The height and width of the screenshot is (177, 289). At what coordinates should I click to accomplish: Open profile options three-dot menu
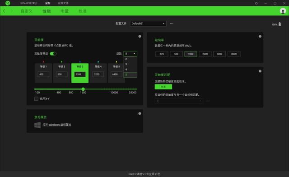pyautogui.click(x=172, y=23)
